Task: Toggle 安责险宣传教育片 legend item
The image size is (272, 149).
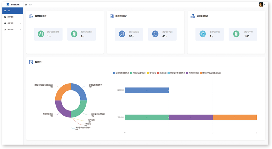Action: (x=121, y=73)
